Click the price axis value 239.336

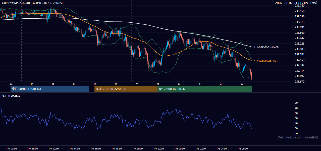pos(299,16)
